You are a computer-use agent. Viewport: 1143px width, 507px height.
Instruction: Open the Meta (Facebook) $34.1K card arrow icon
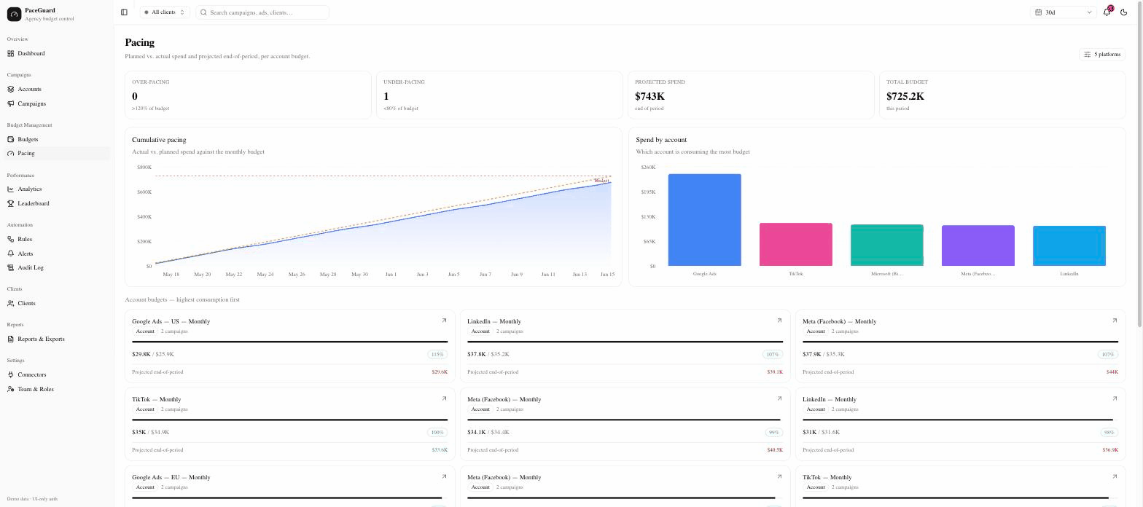(779, 398)
